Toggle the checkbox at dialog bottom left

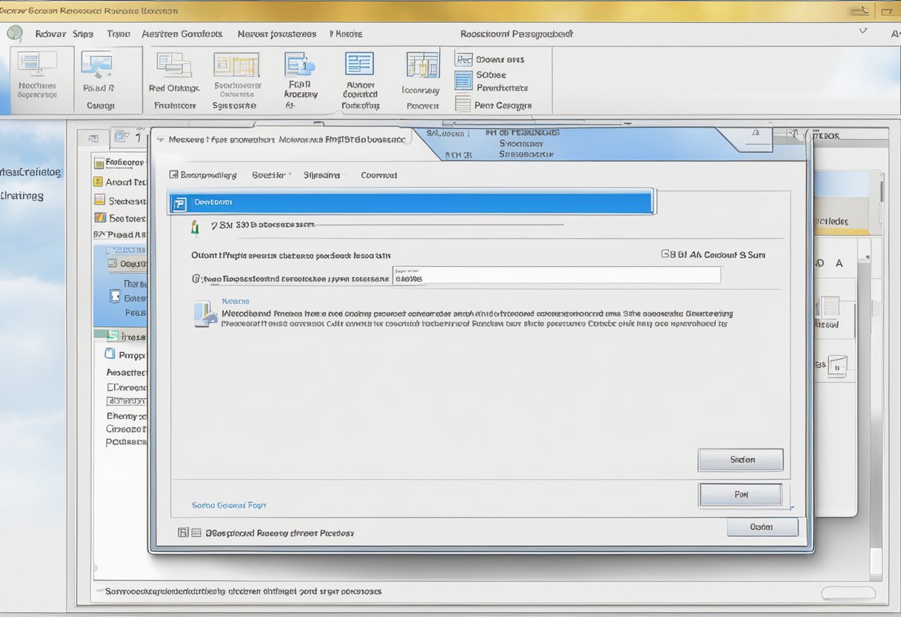(x=183, y=532)
